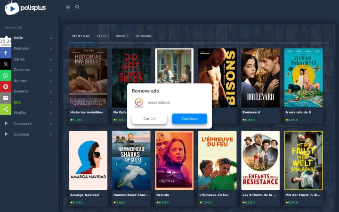Click the pelisplus logo
Screen dimensions: 339x212
[25, 8]
